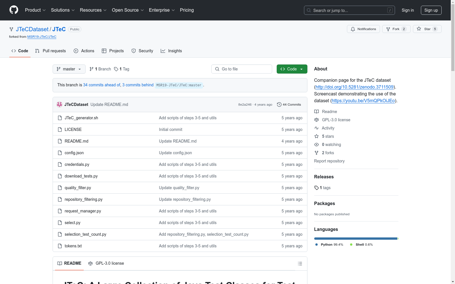Click the book icon beside Readme in About
Image resolution: width=455 pixels, height=284 pixels.
point(317,112)
